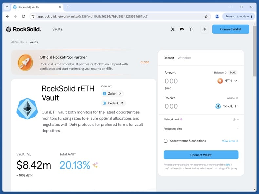Click network cost gas icon
259x194 pixels.
click(234, 119)
